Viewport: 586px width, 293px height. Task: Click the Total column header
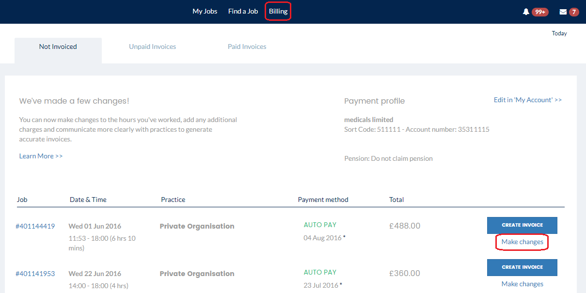396,200
